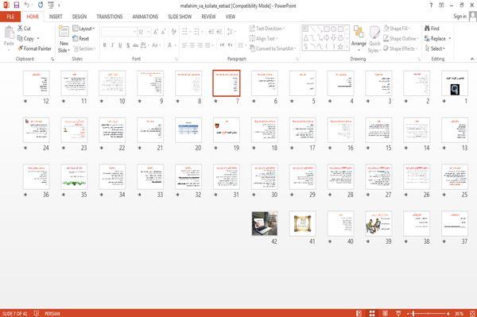
Task: Cut the selected slide
Action: tap(24, 29)
